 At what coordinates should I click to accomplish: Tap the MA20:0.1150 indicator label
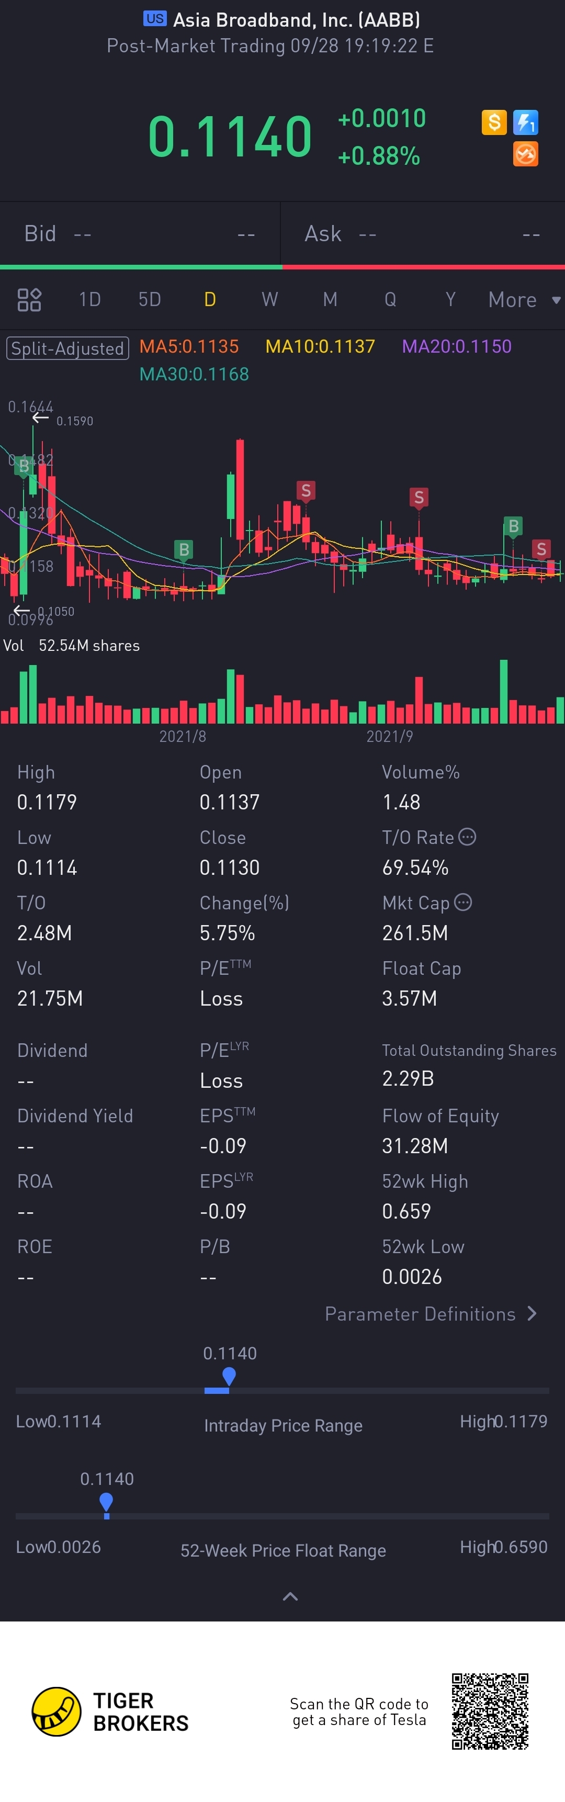click(457, 346)
